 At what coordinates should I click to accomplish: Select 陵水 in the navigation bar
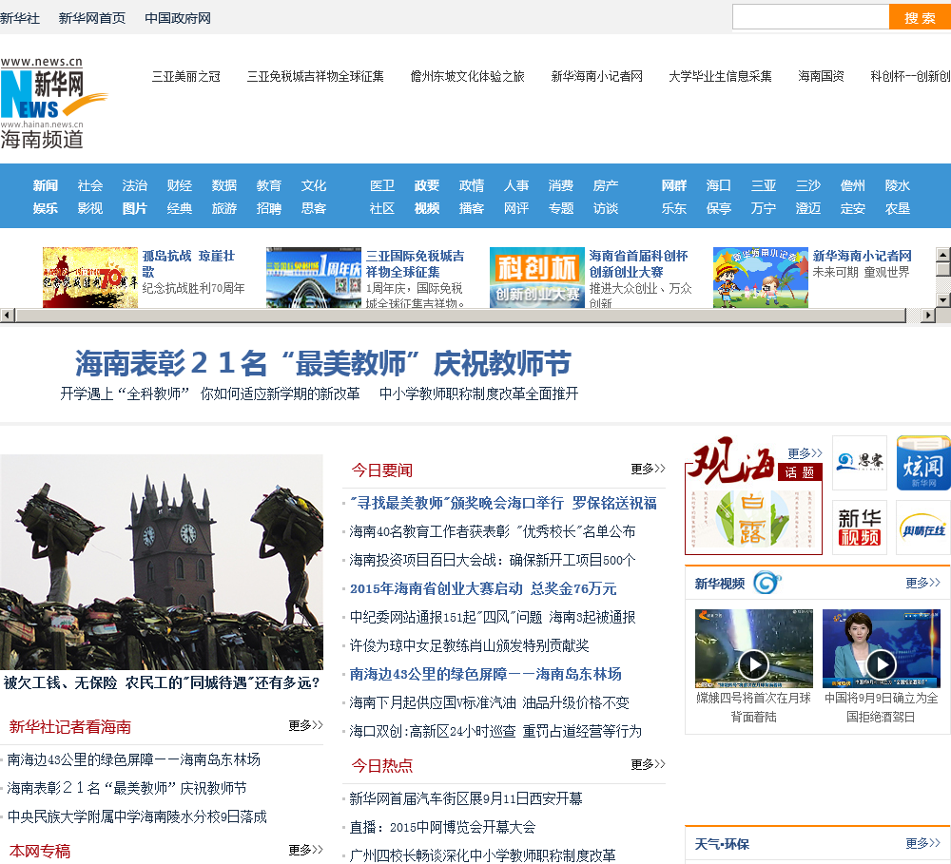coord(898,185)
